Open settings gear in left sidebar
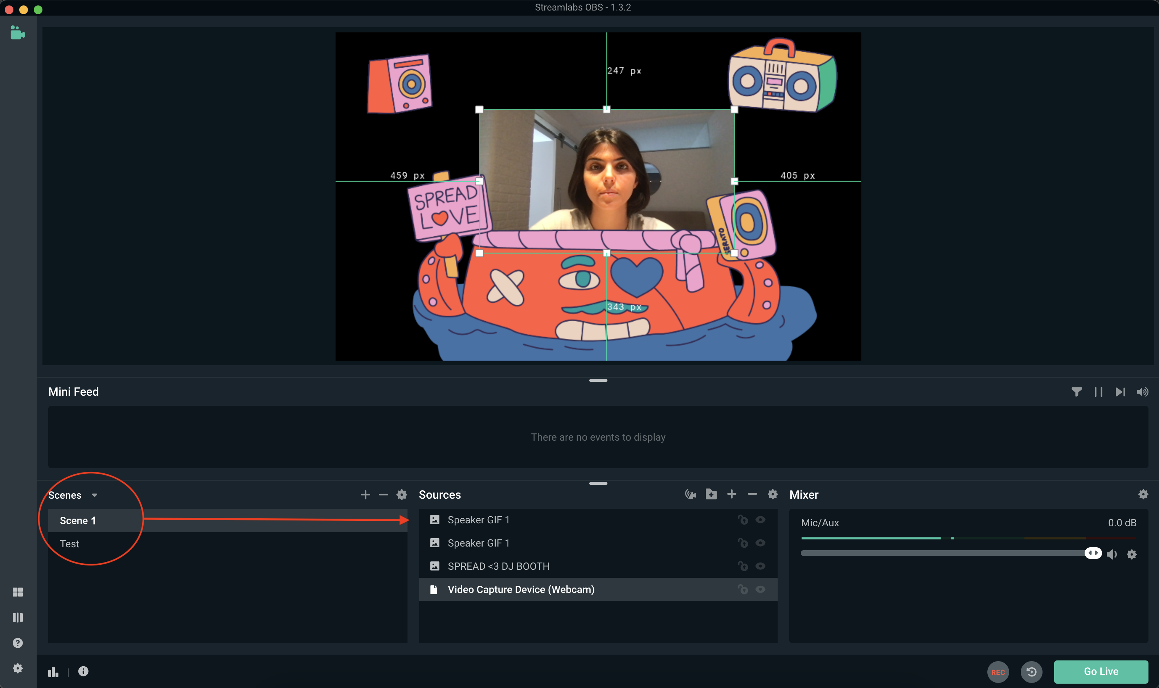The width and height of the screenshot is (1159, 688). tap(18, 668)
